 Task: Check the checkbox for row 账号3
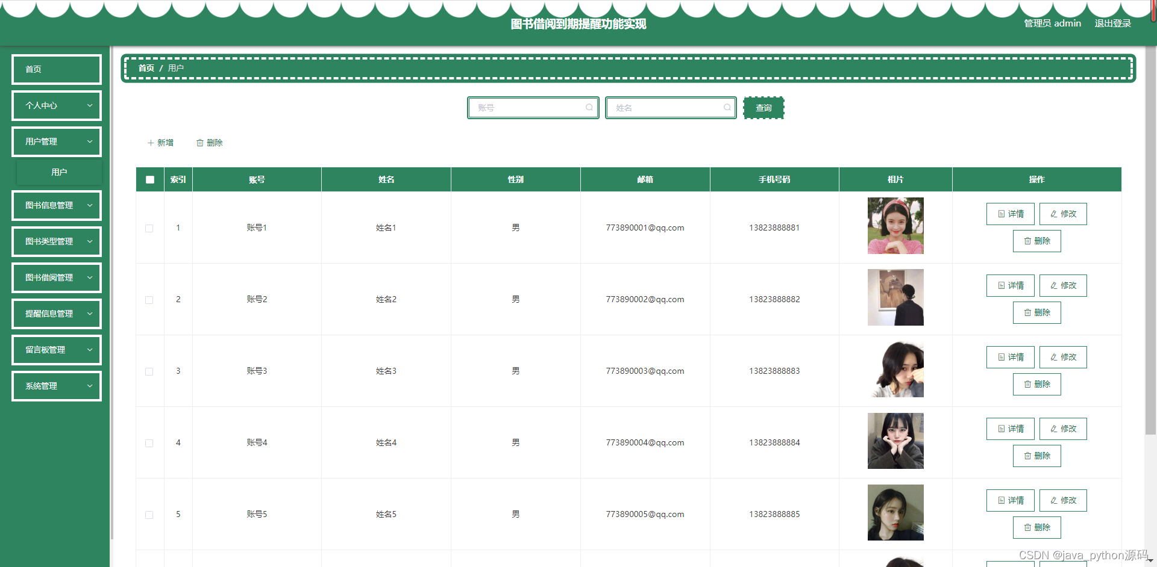tap(149, 371)
